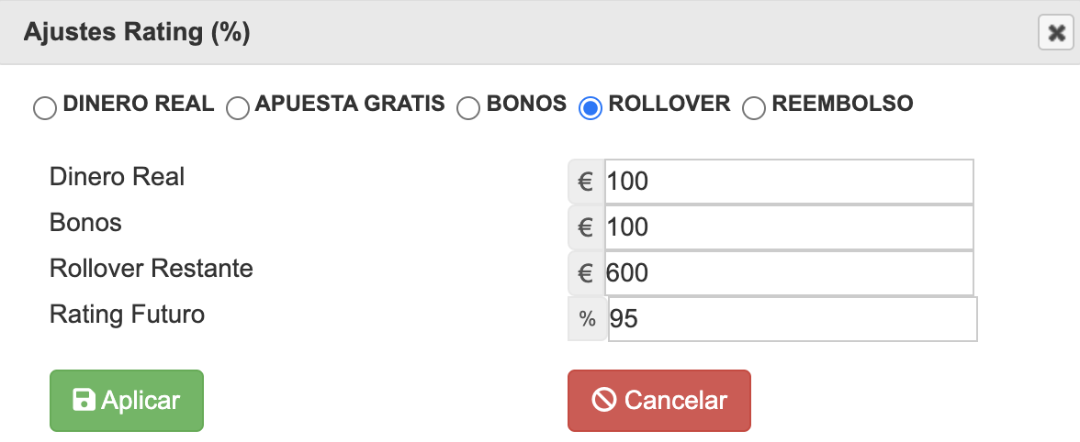Click the Dinero Real label beside the first input
The width and height of the screenshot is (1080, 442).
tap(118, 177)
